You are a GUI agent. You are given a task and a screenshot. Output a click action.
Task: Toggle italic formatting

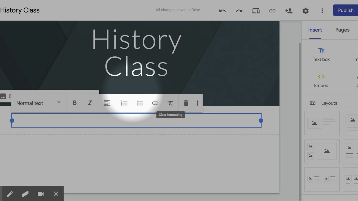point(90,103)
